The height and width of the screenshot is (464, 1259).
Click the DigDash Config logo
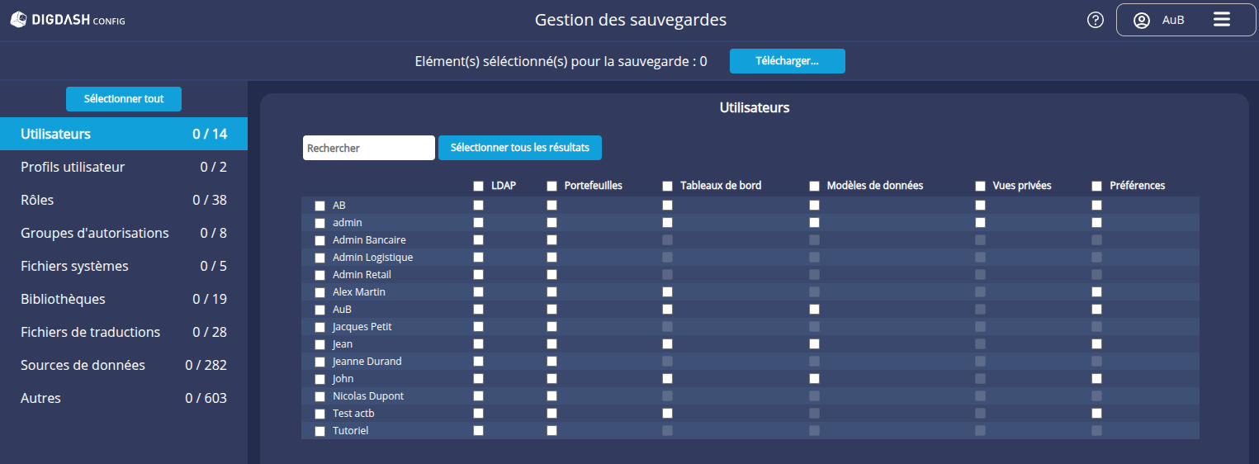pos(68,20)
